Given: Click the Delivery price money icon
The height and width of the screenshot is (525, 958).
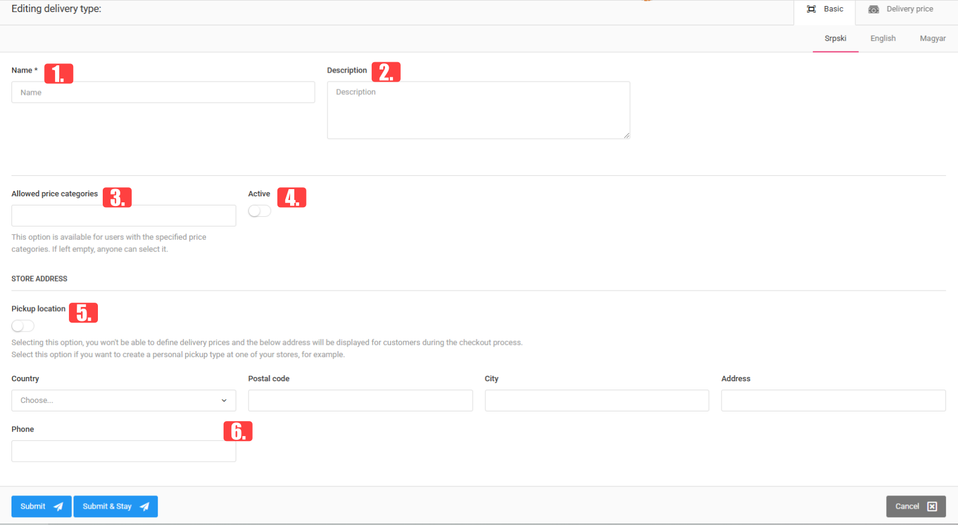Looking at the screenshot, I should click(x=873, y=9).
